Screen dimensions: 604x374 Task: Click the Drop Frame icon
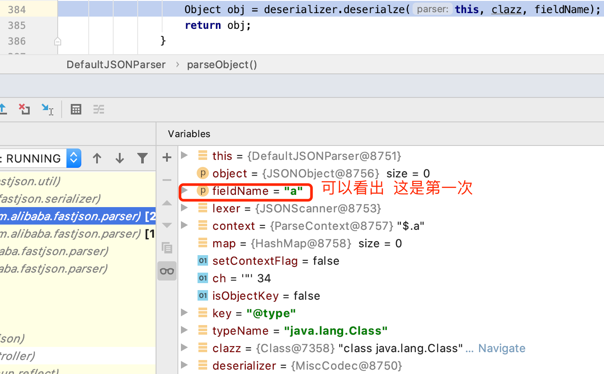24,109
